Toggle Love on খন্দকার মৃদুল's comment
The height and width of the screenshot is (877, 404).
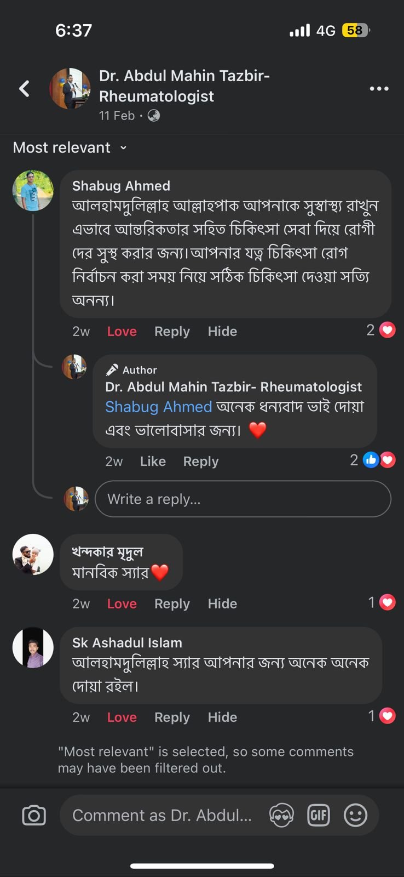(x=122, y=604)
